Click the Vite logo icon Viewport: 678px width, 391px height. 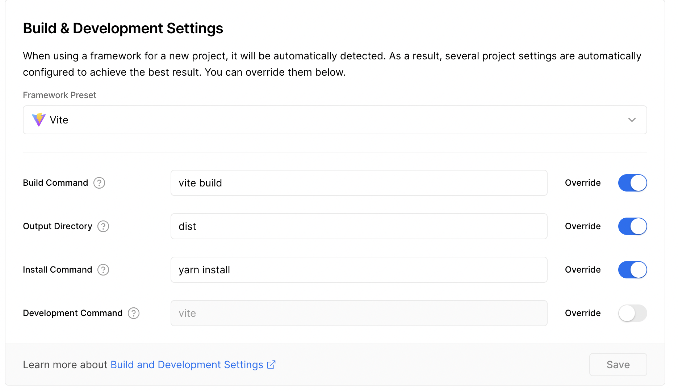pos(38,120)
